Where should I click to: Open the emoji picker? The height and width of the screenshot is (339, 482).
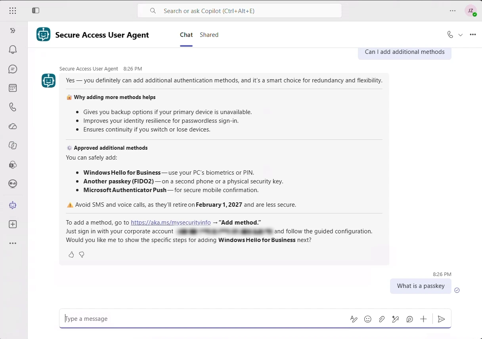pos(368,319)
